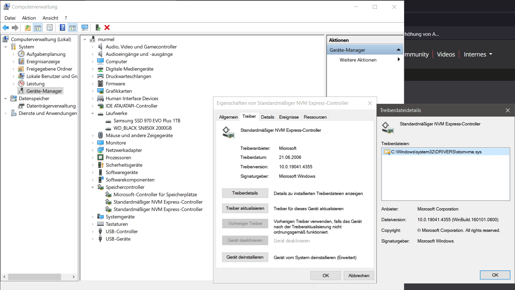515x290 pixels.
Task: Click the Treiber aktualisieren button
Action: (245, 209)
